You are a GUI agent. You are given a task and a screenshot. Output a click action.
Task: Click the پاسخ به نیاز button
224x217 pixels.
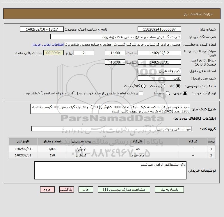coord(169,190)
